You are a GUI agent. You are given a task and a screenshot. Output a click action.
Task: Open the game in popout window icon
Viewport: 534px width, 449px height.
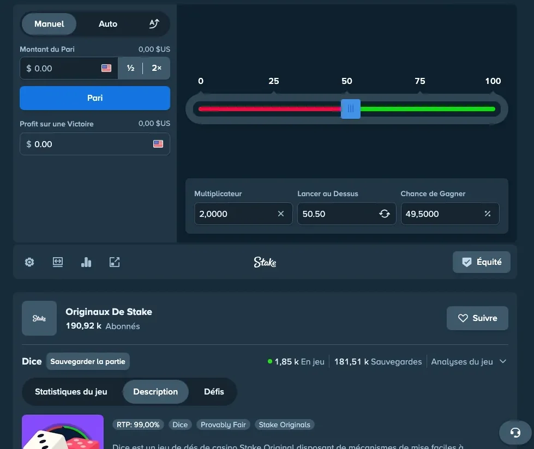pyautogui.click(x=115, y=262)
